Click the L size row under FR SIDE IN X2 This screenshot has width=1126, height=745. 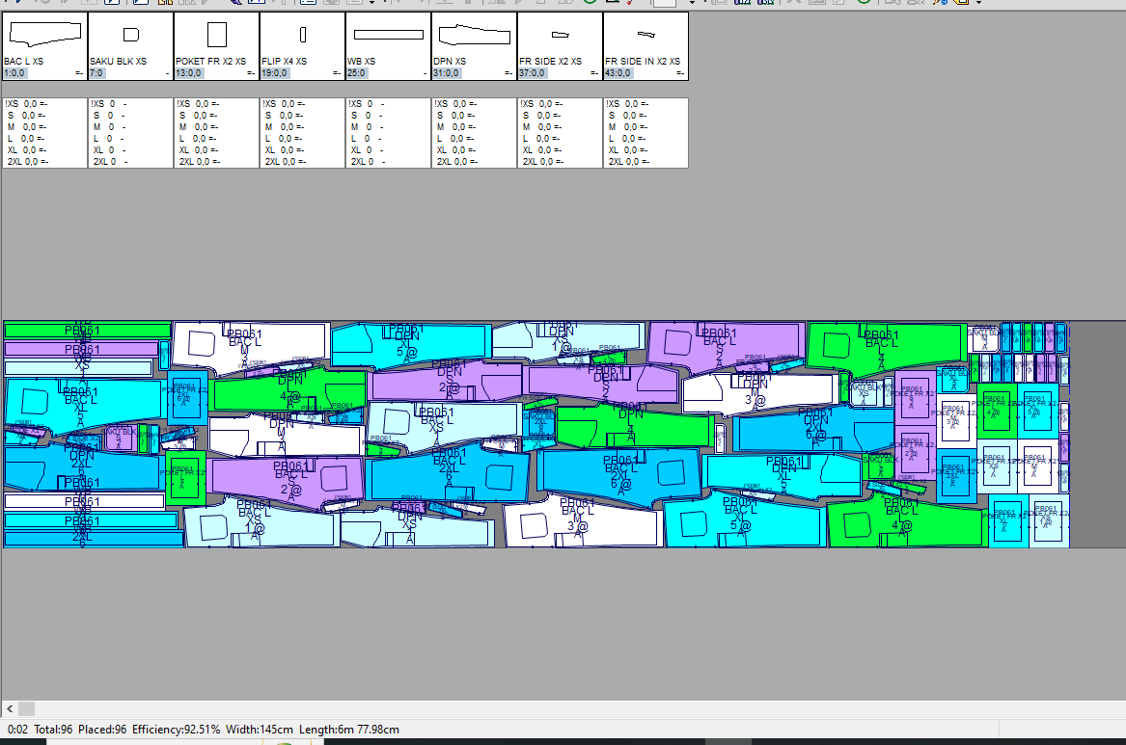[x=629, y=139]
